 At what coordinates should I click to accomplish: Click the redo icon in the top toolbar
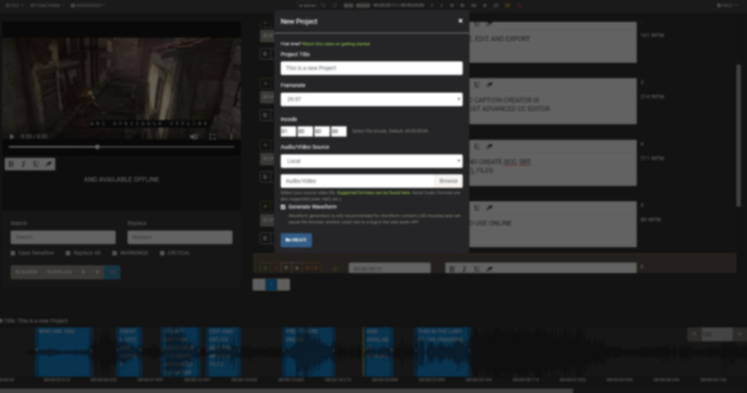[x=335, y=5]
